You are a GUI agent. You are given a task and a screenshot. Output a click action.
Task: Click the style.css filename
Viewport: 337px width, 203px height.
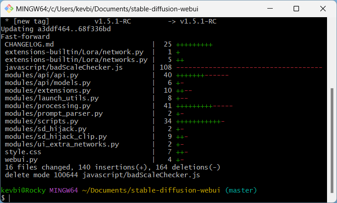(23, 152)
